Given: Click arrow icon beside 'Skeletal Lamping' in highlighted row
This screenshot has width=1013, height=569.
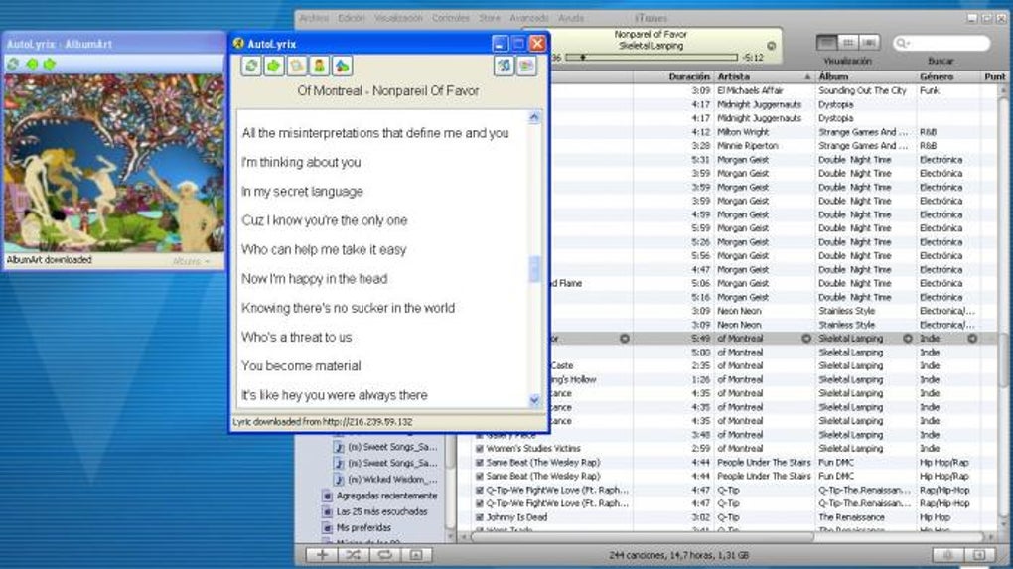Looking at the screenshot, I should pos(908,338).
